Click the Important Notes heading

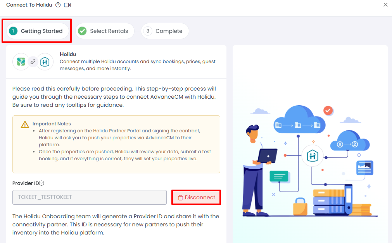[52, 124]
